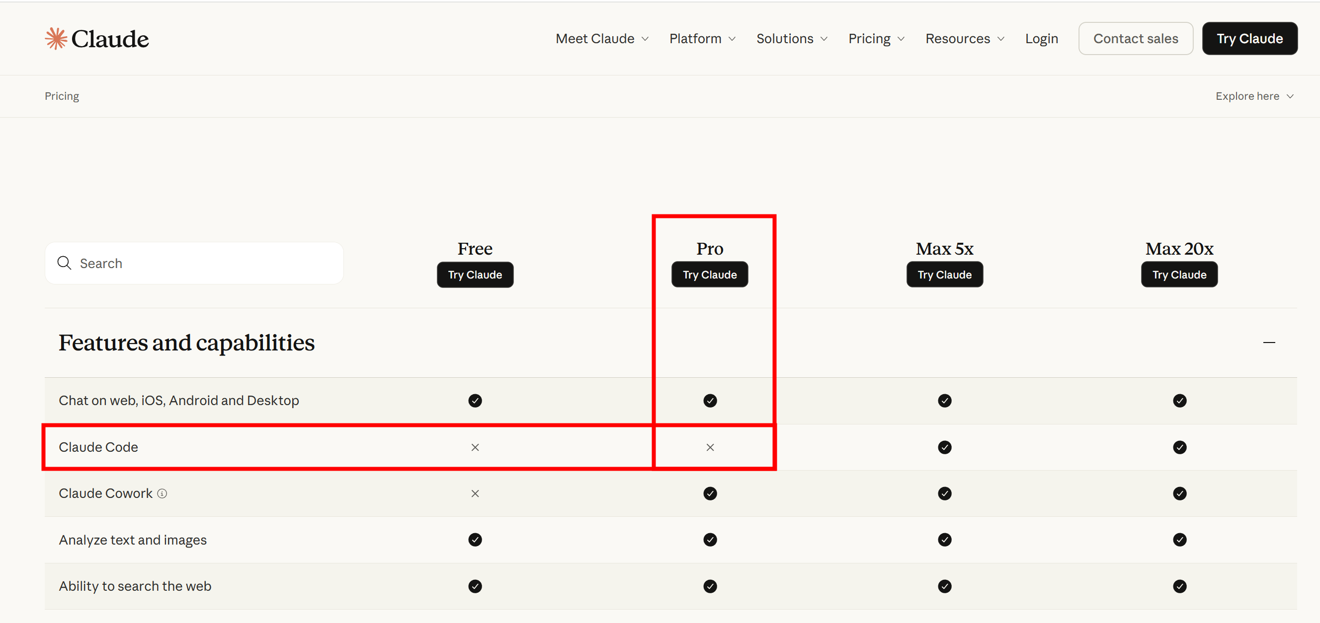The height and width of the screenshot is (623, 1320).
Task: Click Max 5x checkmark for Claude Cowork
Action: [x=944, y=493]
